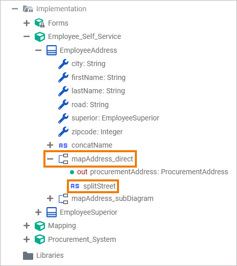Expand the concatName operation
Screen dimensions: 237x266
click(x=50, y=145)
